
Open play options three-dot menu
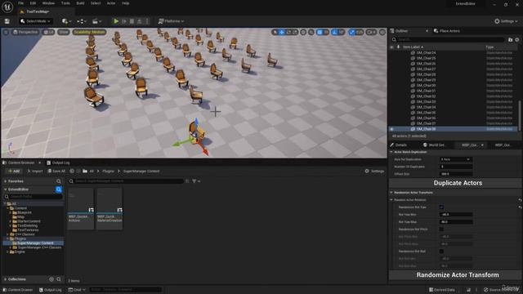pos(147,21)
